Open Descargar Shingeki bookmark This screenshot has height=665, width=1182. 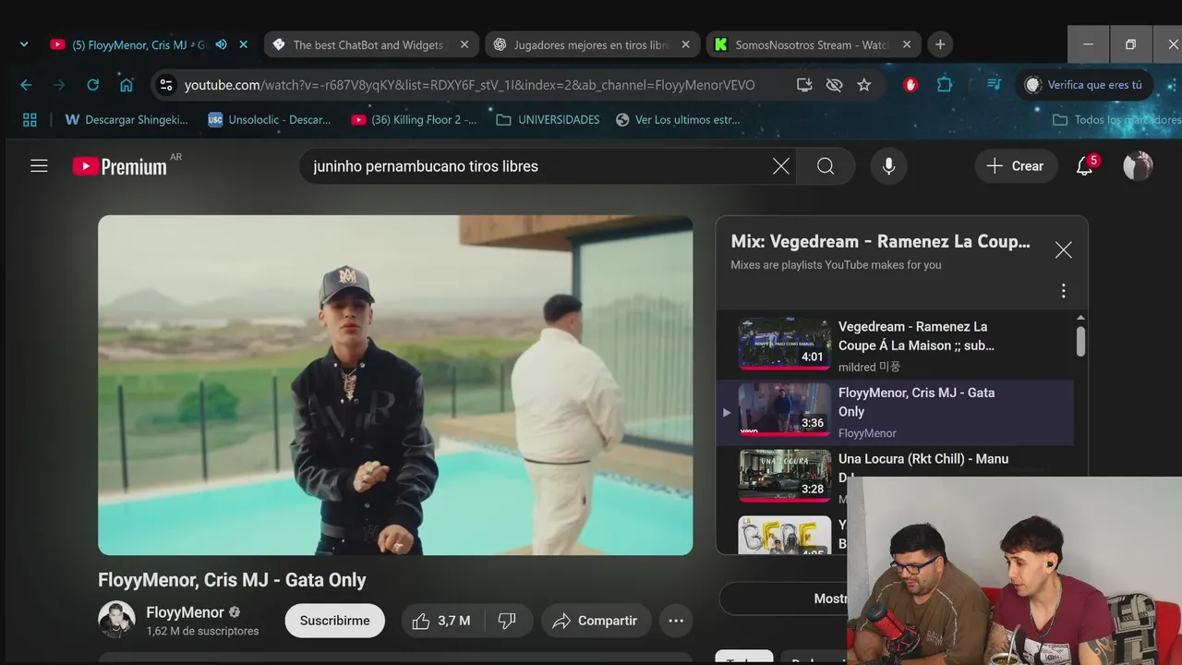127,120
